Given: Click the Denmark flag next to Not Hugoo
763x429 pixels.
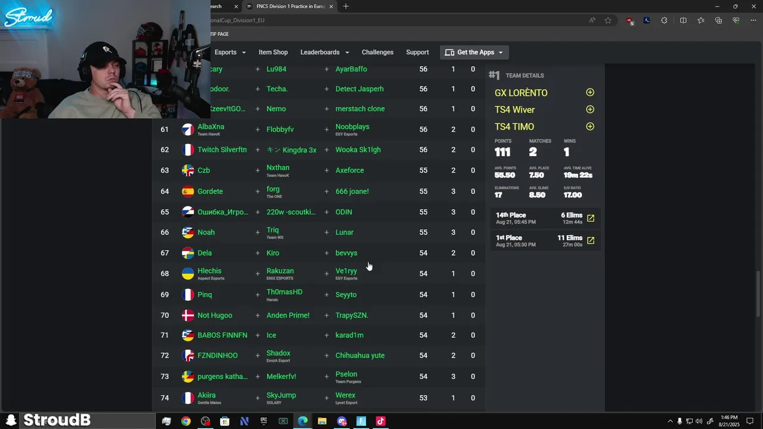Looking at the screenshot, I should point(188,315).
